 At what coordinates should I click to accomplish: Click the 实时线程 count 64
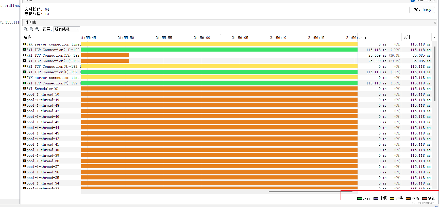(47, 9)
